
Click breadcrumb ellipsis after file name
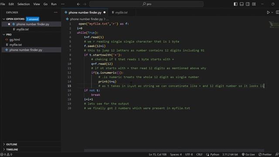tap(107, 19)
